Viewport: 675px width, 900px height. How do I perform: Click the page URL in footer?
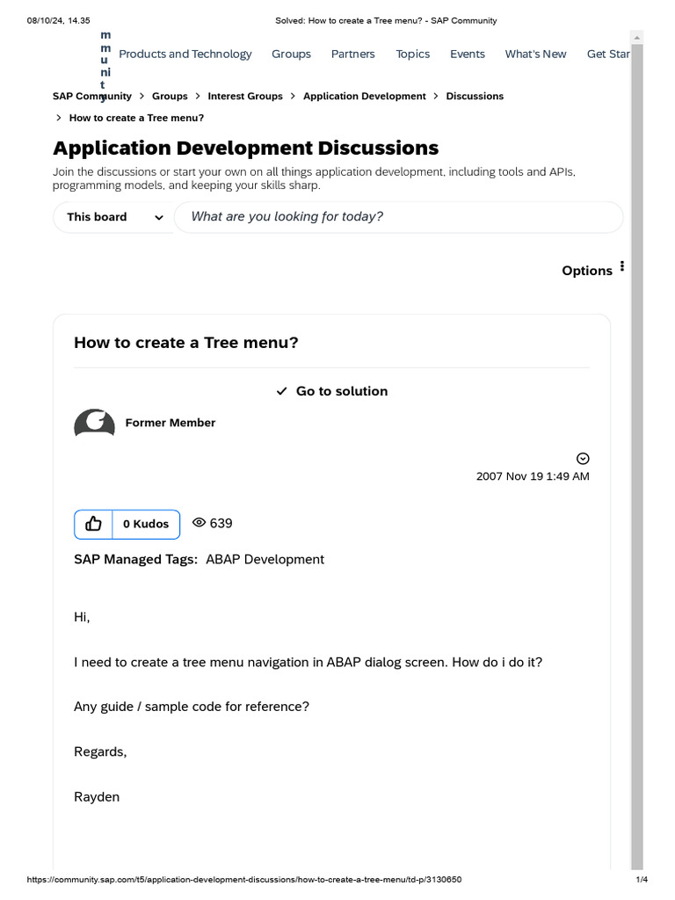coord(244,879)
